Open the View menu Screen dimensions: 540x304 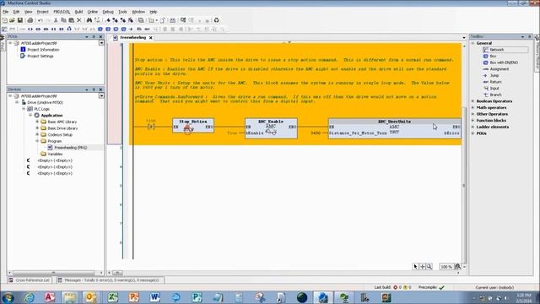click(x=28, y=12)
